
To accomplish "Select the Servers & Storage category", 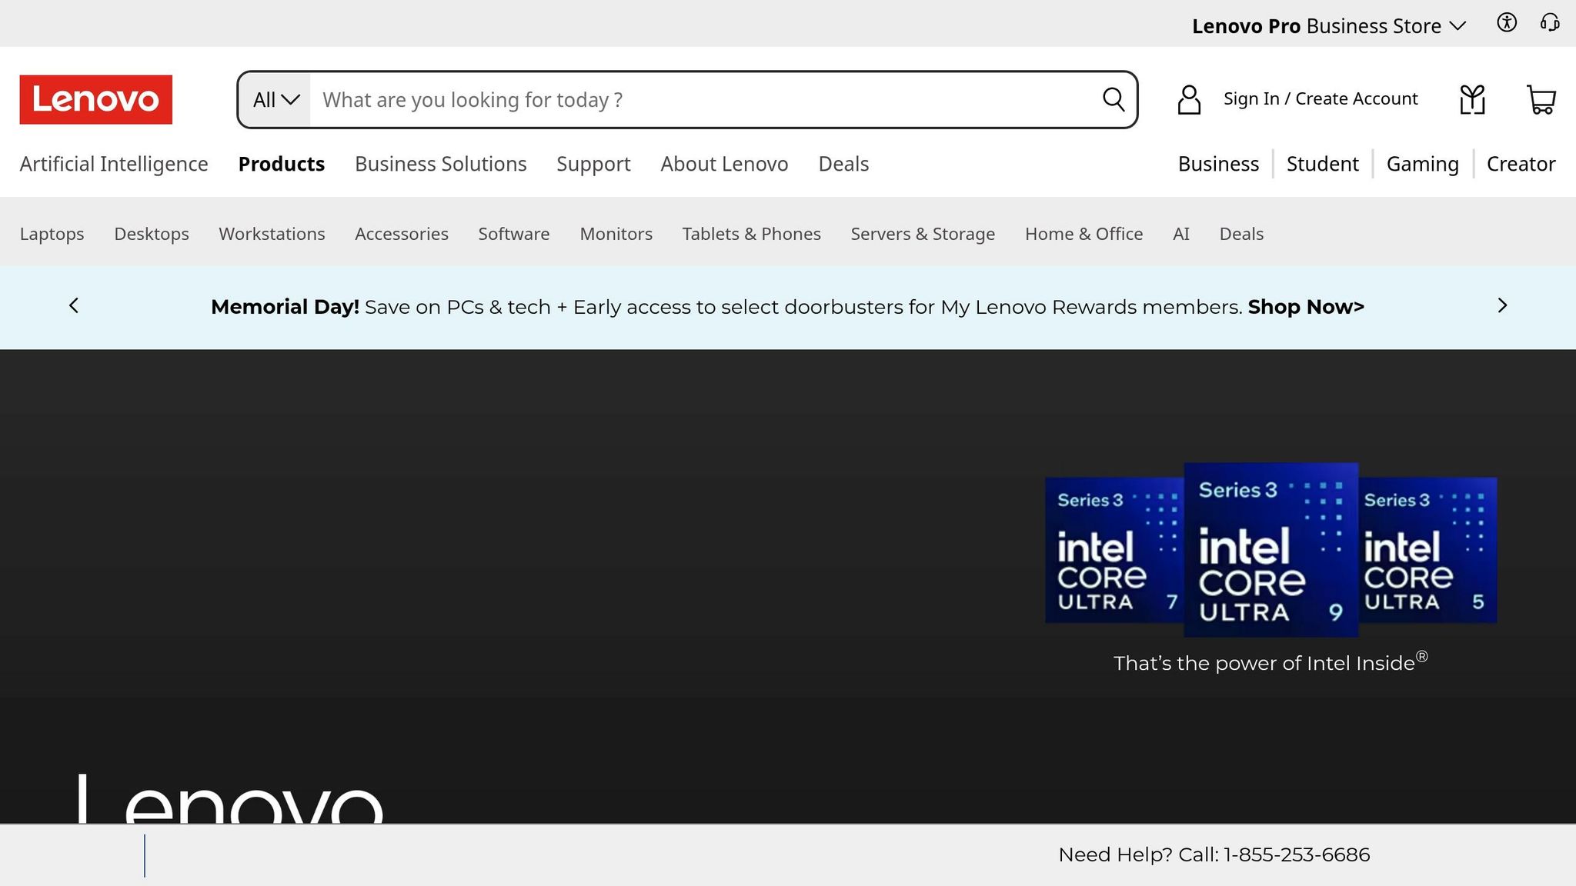I will pos(923,234).
